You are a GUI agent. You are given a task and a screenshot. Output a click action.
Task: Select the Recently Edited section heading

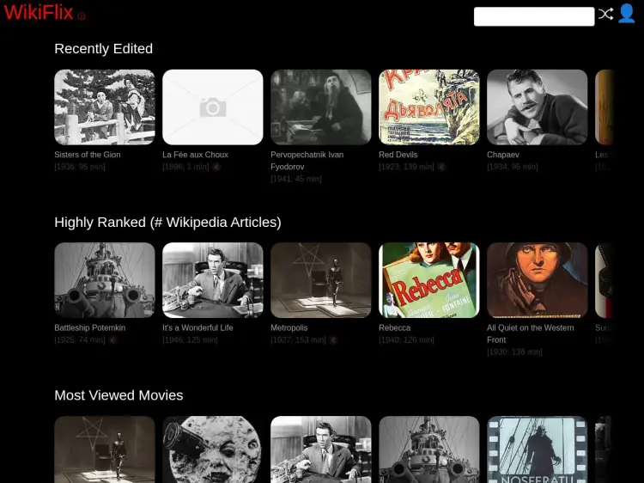coord(104,48)
